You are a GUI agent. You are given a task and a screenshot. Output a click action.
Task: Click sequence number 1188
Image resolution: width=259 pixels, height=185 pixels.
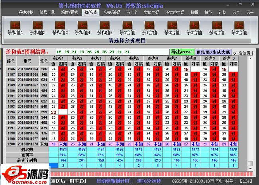click(11, 80)
